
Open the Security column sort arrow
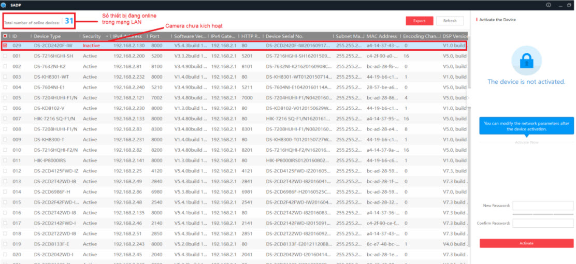[107, 36]
